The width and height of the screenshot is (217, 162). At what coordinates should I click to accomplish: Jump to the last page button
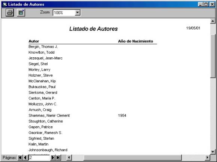pyautogui.click(x=58, y=158)
